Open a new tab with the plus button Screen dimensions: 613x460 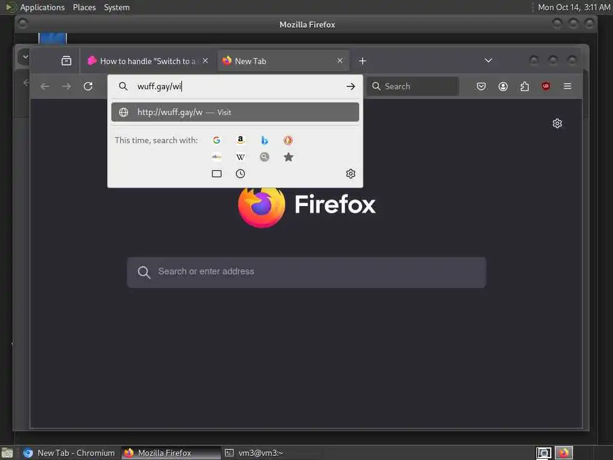(x=362, y=61)
